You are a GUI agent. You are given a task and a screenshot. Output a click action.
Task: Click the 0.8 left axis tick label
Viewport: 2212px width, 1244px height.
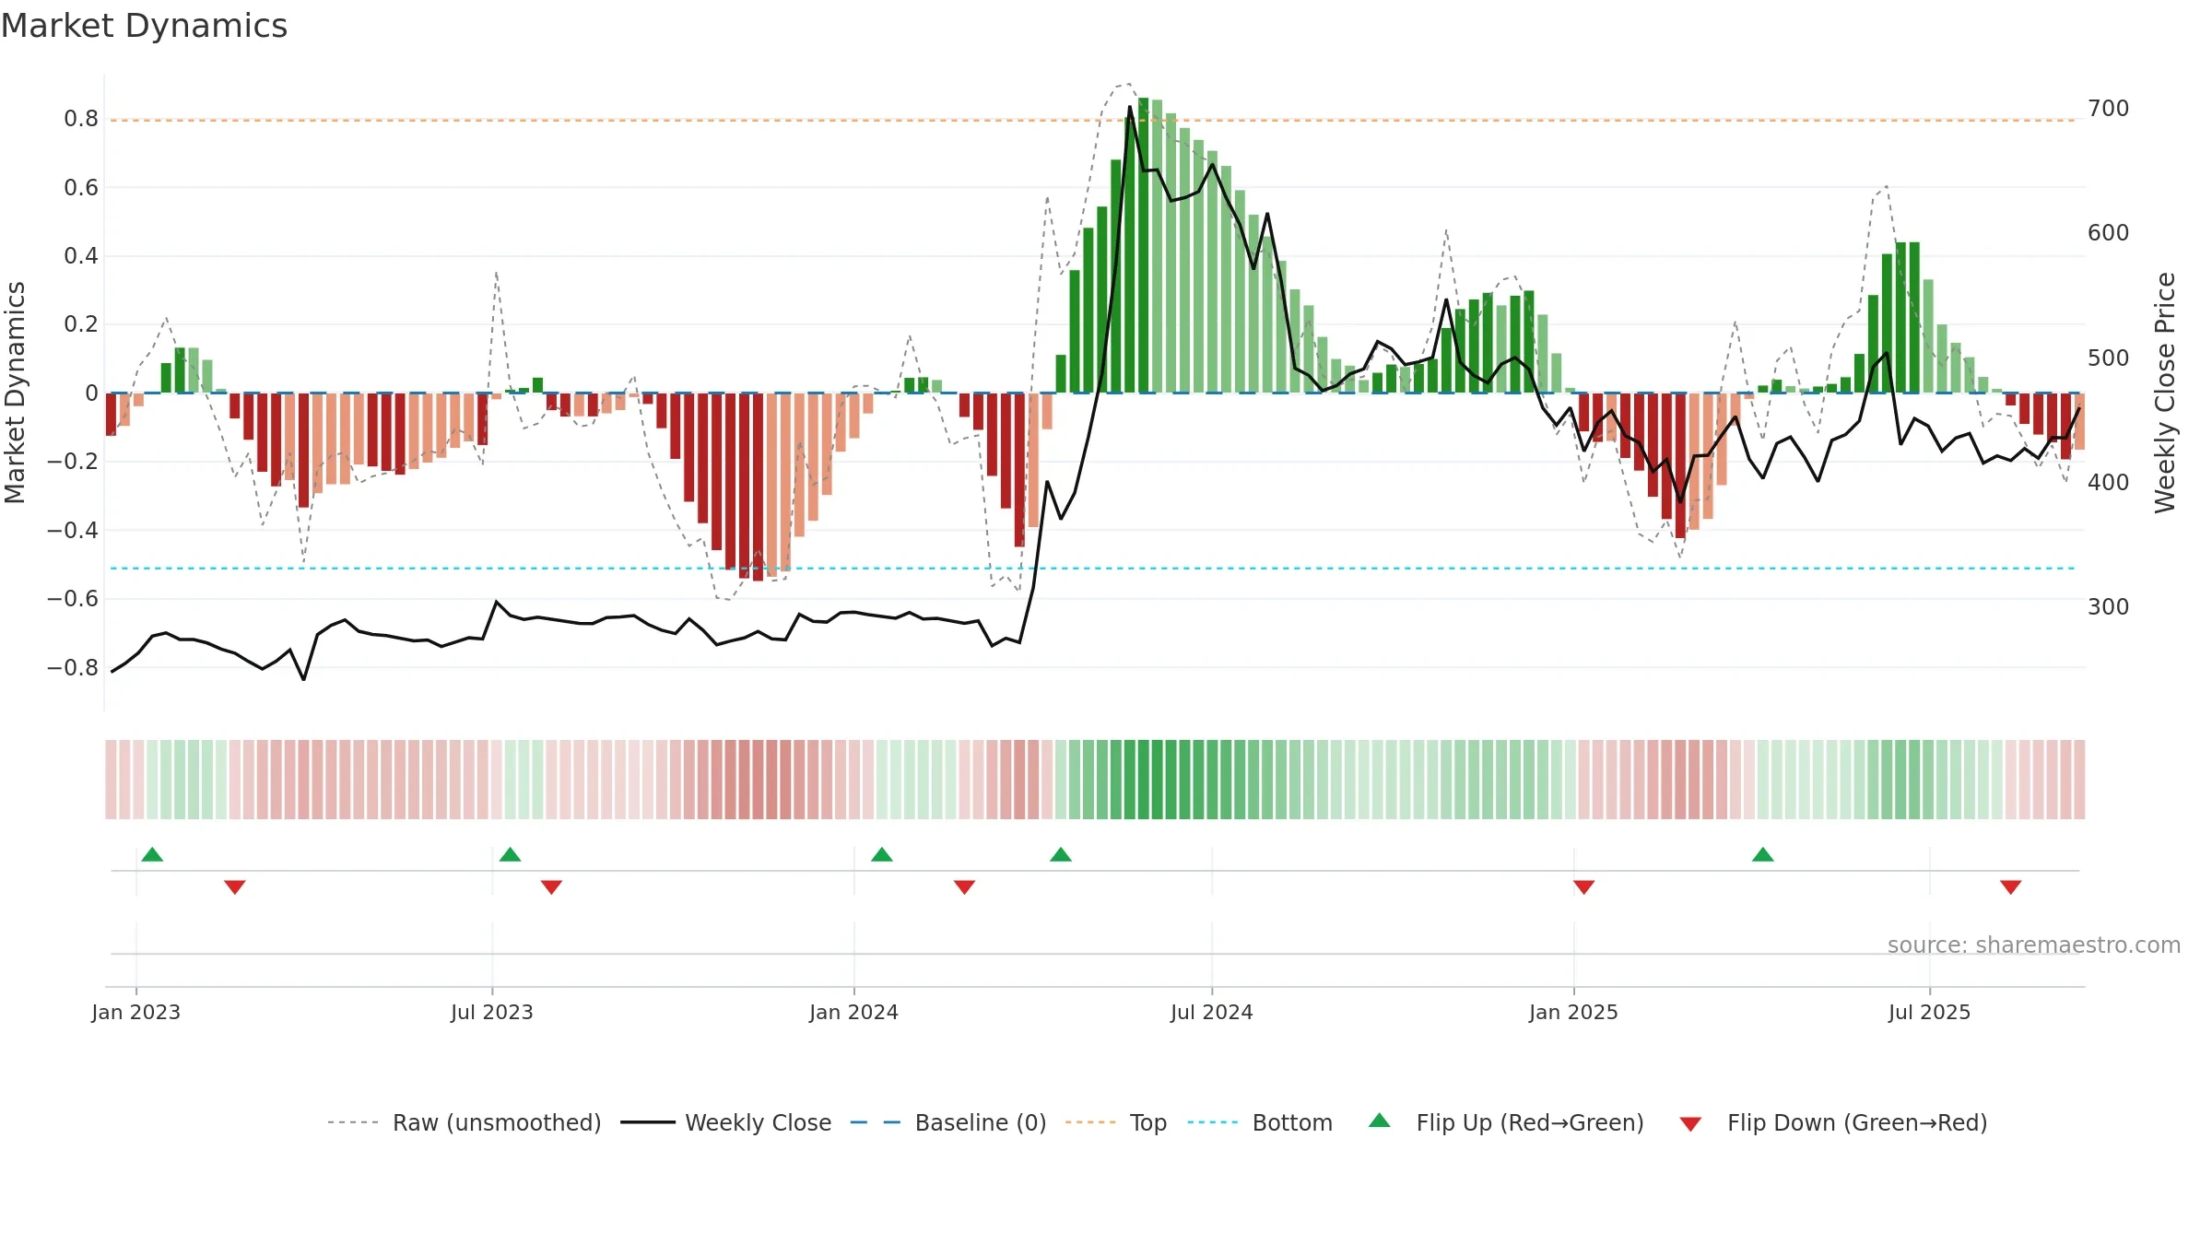point(81,119)
